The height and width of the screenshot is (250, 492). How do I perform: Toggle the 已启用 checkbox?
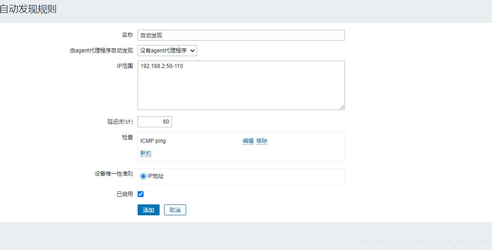[x=141, y=194]
